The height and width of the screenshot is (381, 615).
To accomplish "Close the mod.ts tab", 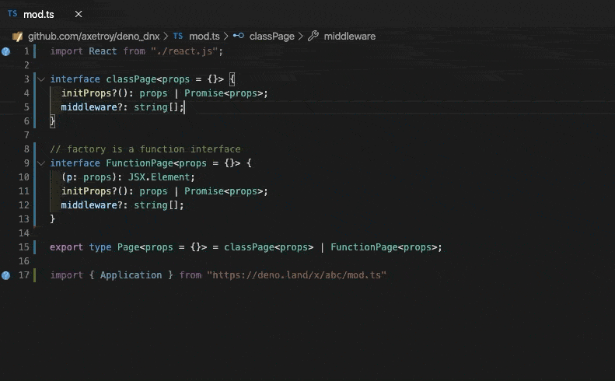I will pos(79,14).
